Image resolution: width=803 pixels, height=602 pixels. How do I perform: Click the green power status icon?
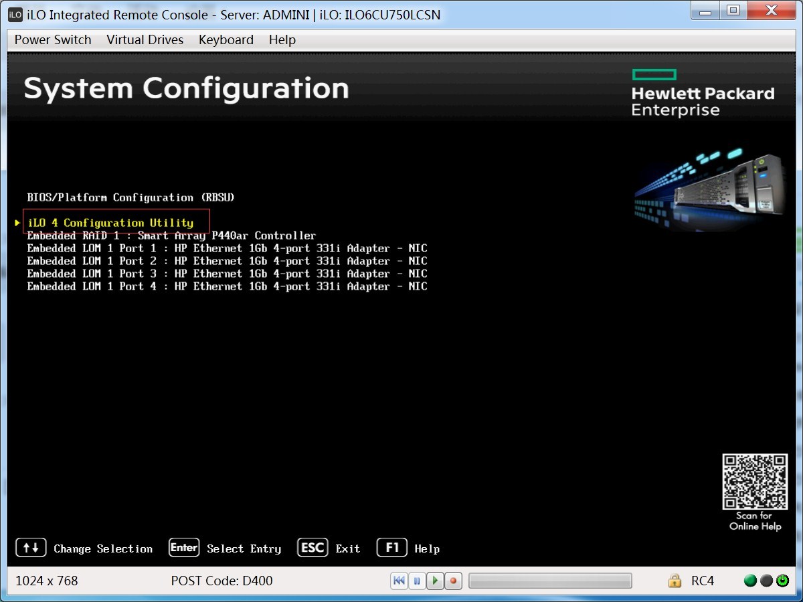[x=782, y=581]
